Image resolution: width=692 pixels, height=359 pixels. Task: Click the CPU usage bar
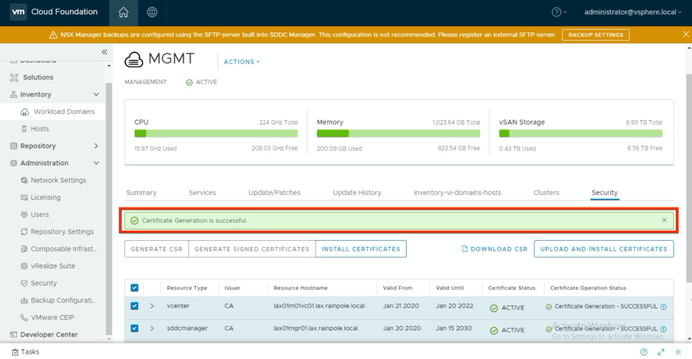(x=216, y=134)
